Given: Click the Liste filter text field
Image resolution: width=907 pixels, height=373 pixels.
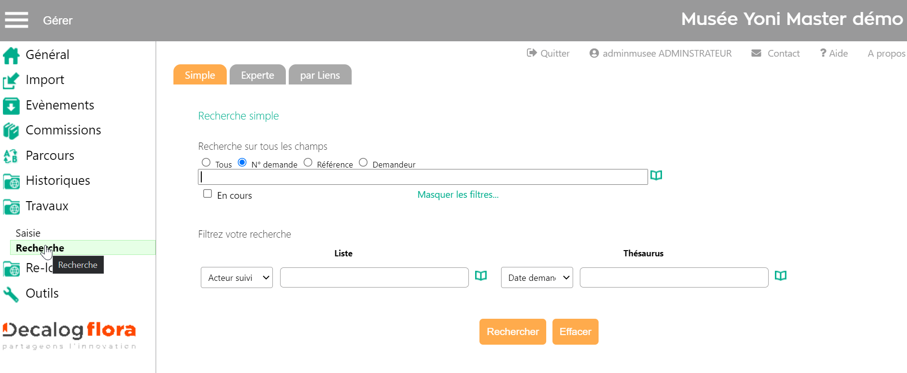Looking at the screenshot, I should click(x=374, y=277).
